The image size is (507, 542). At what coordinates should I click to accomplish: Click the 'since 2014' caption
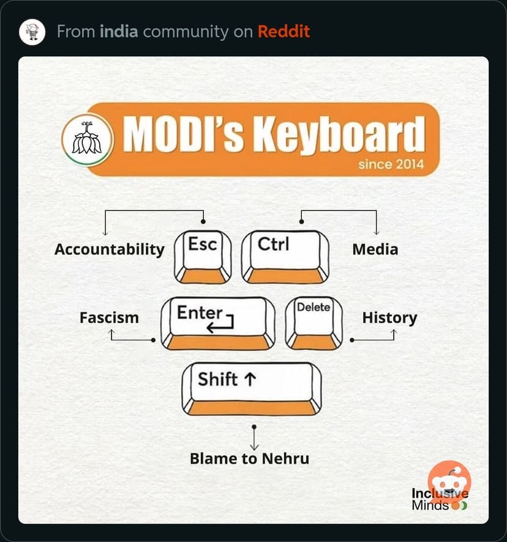pos(391,164)
